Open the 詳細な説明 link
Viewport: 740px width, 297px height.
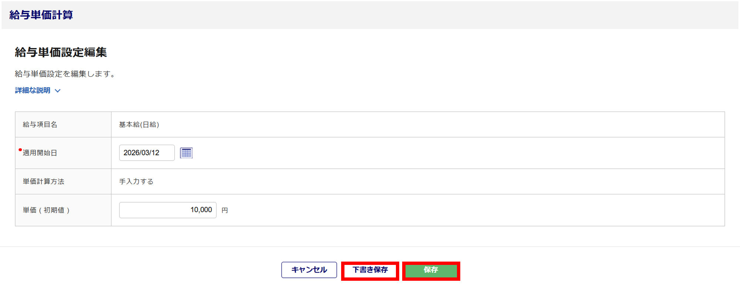[x=33, y=90]
